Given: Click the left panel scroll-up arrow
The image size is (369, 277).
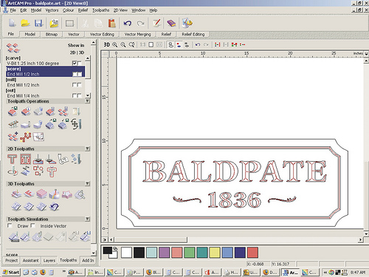Looking at the screenshot, I should 94,43.
